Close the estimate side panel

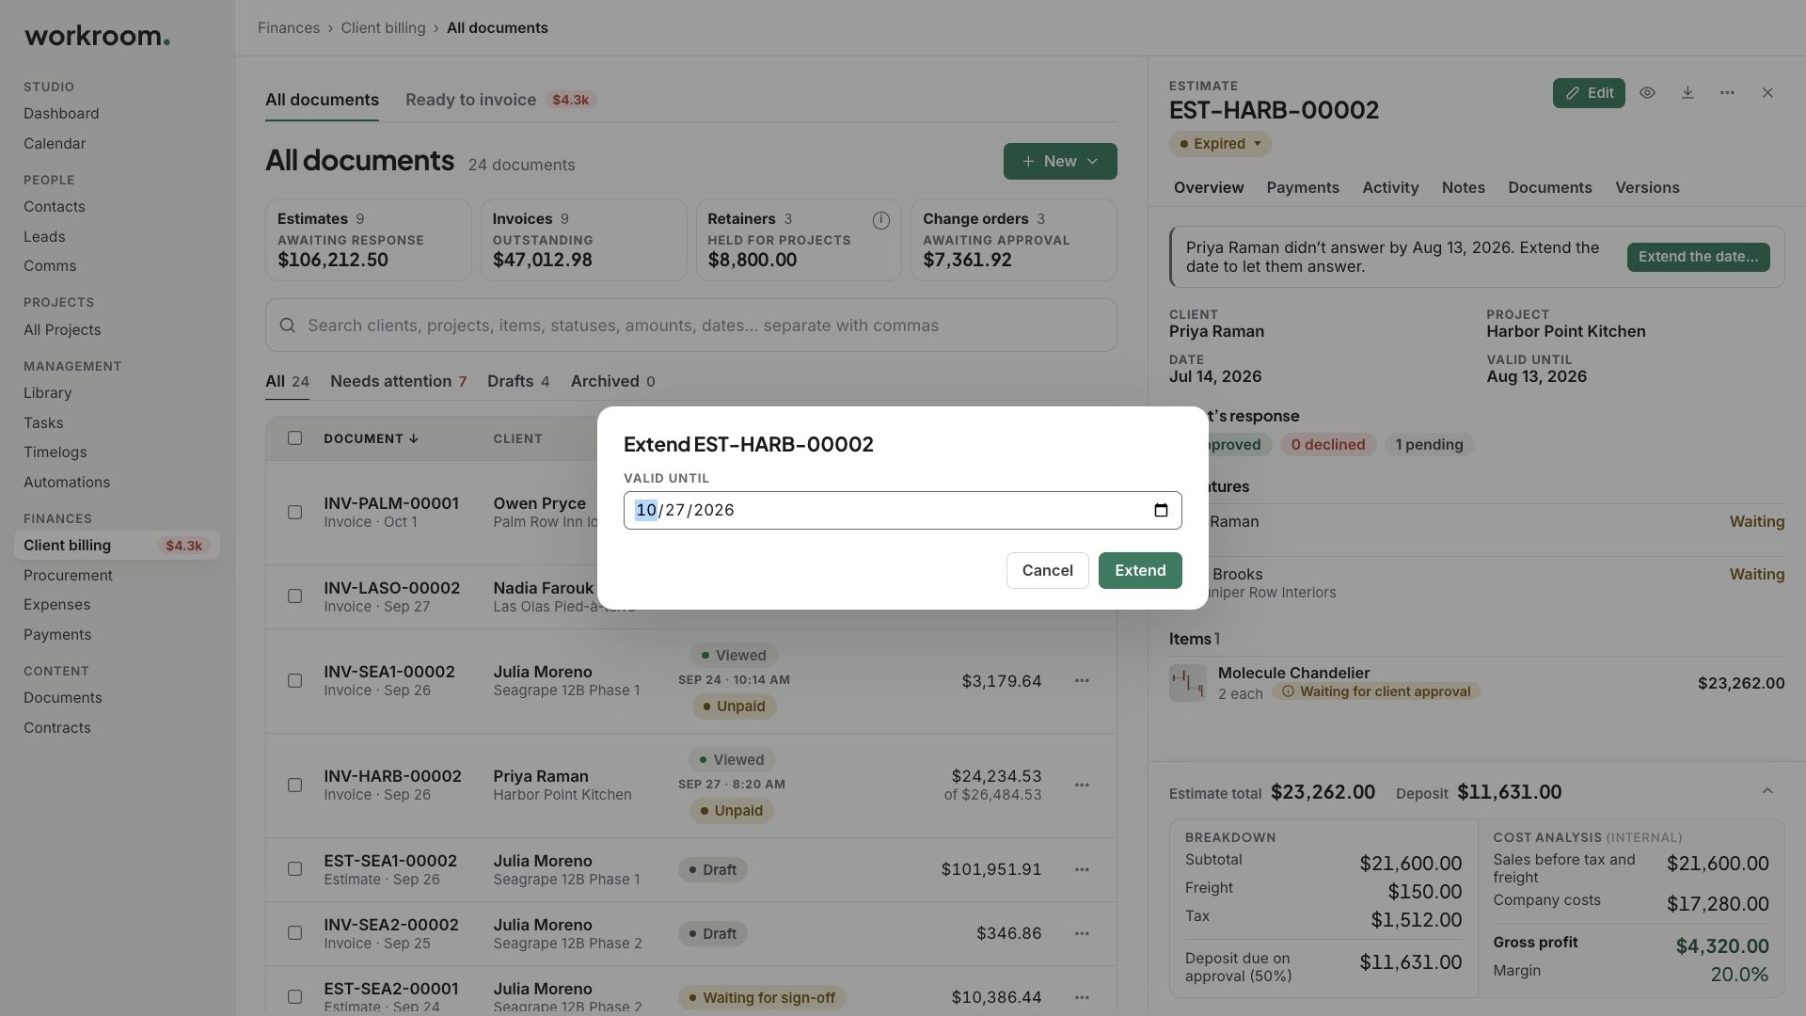(1767, 93)
